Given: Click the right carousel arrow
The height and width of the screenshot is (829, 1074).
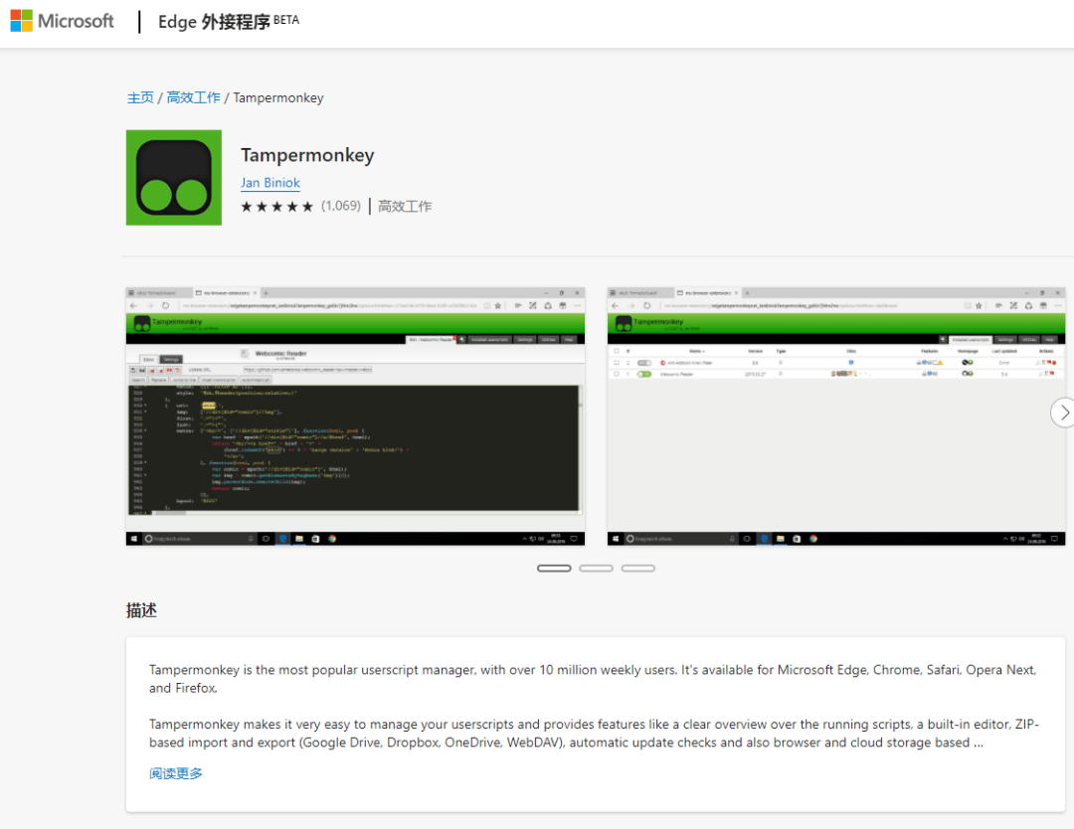Looking at the screenshot, I should pyautogui.click(x=1063, y=412).
